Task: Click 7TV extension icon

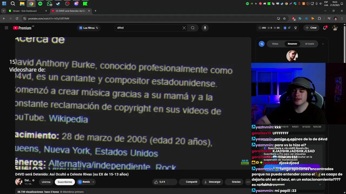Action: (x=300, y=19)
